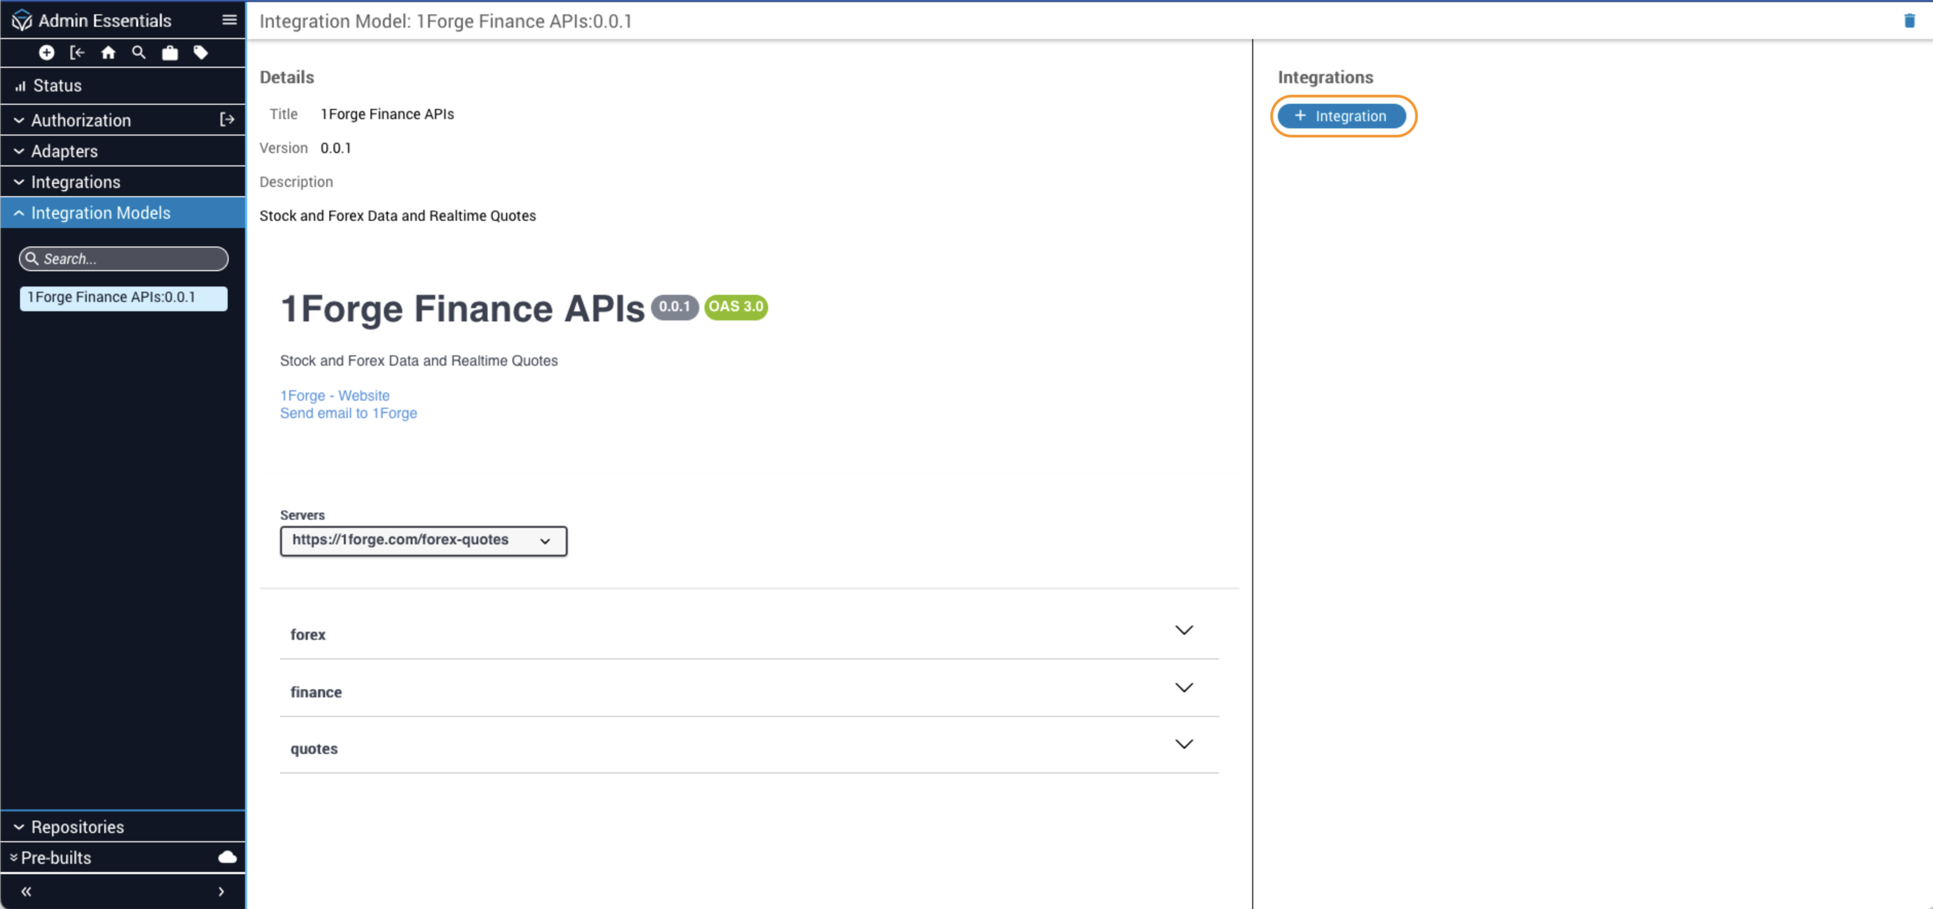The image size is (1933, 909).
Task: Expand the Integrations sidebar section
Action: (75, 182)
